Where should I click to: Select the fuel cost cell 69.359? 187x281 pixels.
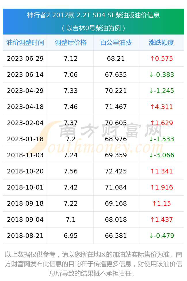116,155
